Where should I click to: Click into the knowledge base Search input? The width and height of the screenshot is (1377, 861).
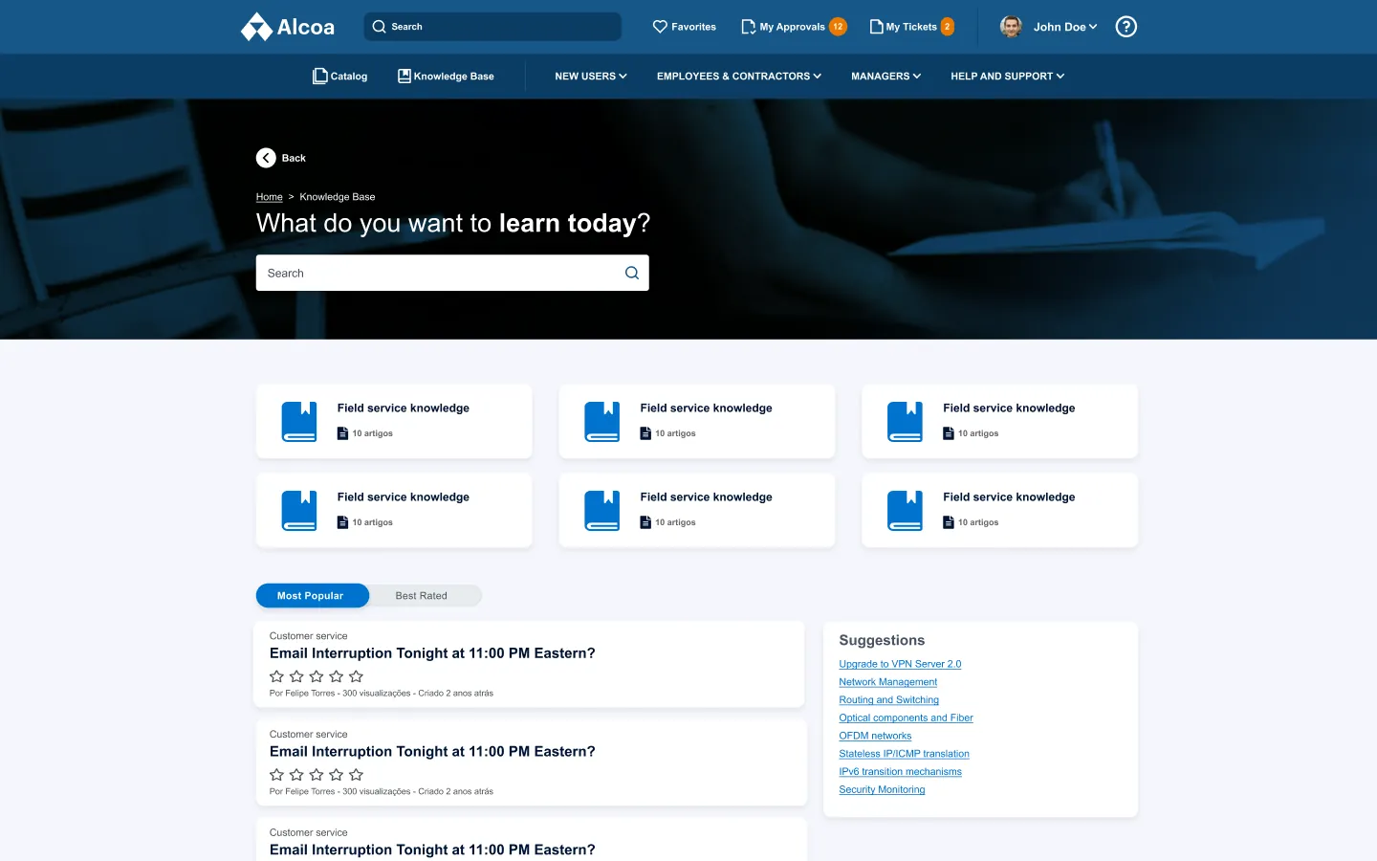pos(452,273)
